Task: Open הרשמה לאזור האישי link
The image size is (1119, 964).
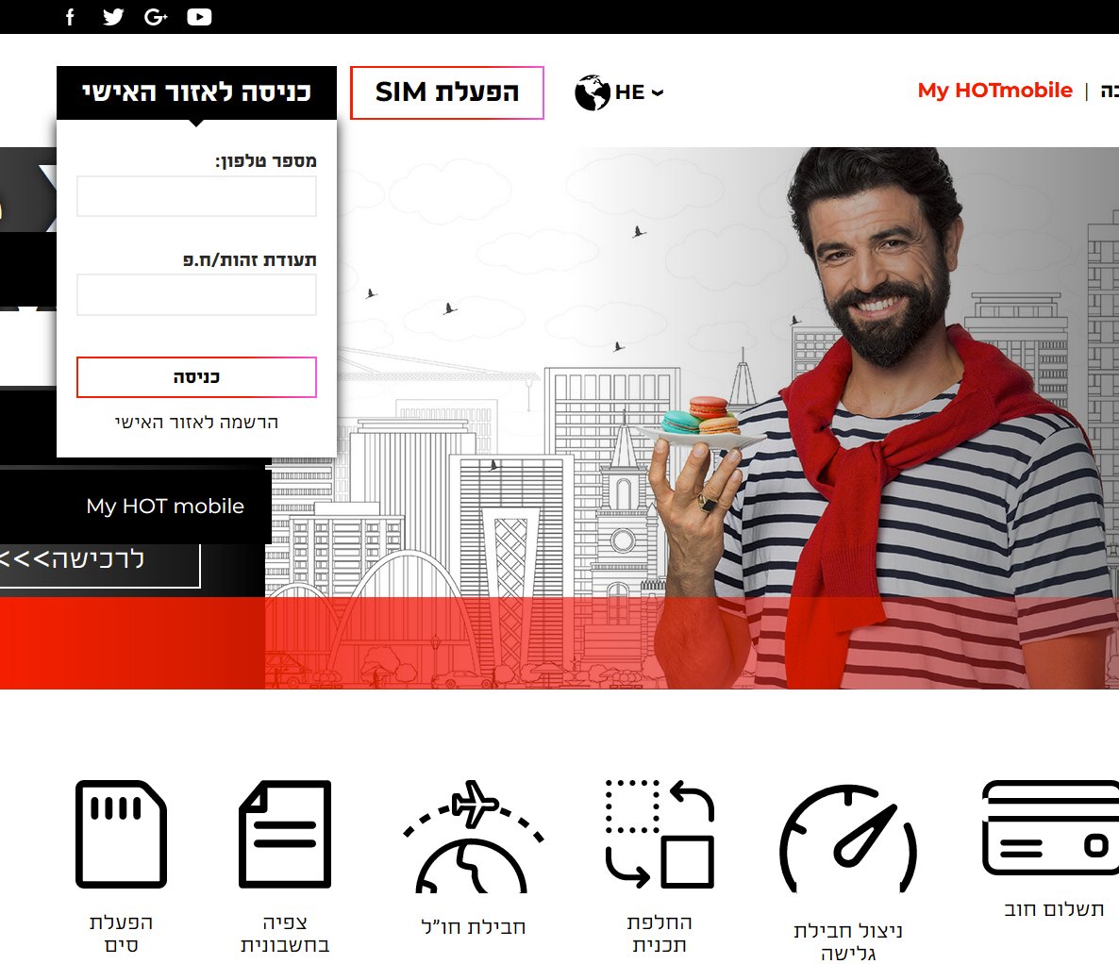Action: point(196,423)
